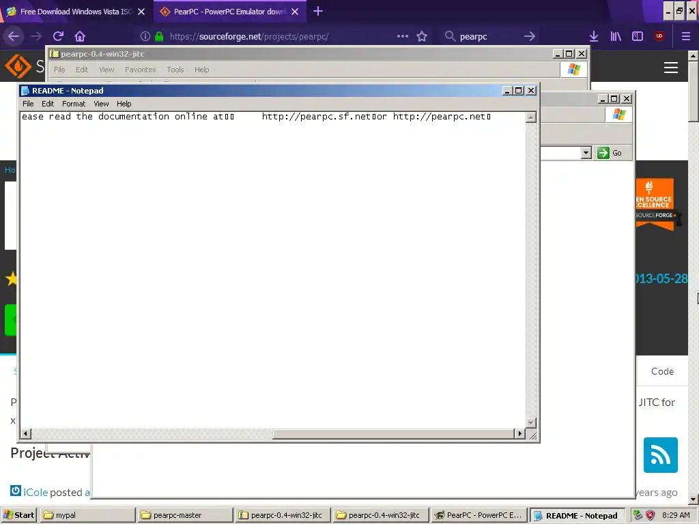Open the browser library icon

tap(616, 36)
